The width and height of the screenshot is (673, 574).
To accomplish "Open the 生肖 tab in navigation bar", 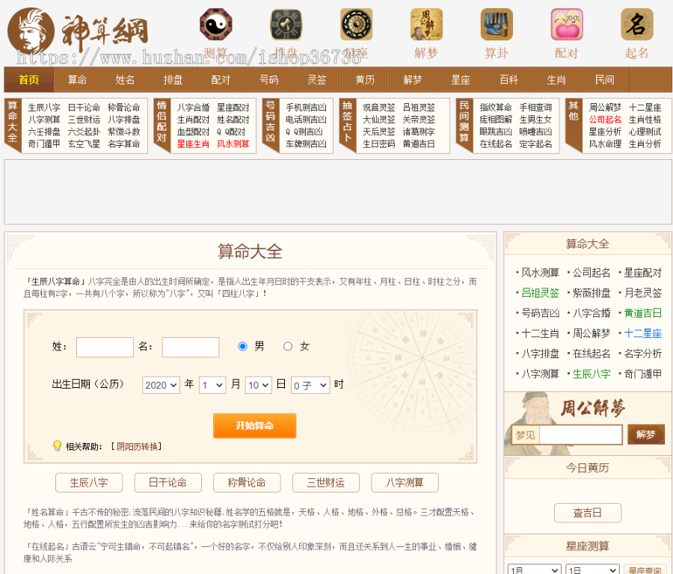I will pos(556,80).
